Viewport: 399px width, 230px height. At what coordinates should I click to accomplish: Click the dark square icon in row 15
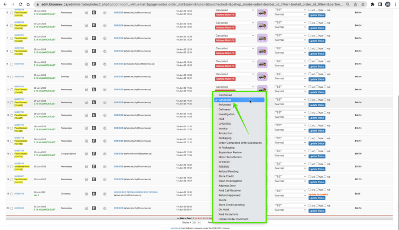point(94,141)
